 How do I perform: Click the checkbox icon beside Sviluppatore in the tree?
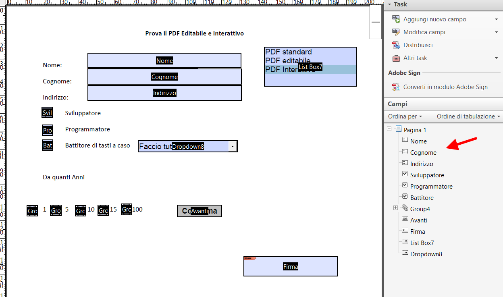point(405,174)
